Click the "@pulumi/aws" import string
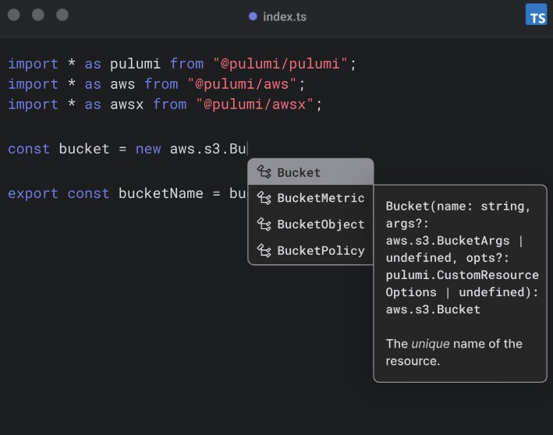 click(x=243, y=84)
